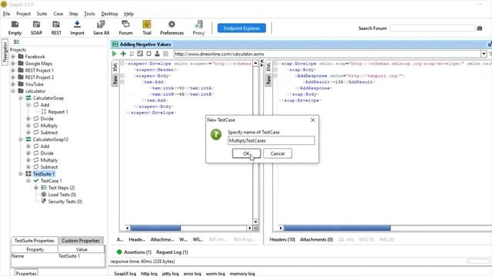This screenshot has width=492, height=276.
Task: Expand the Facebook project node
Action: (x=13, y=57)
